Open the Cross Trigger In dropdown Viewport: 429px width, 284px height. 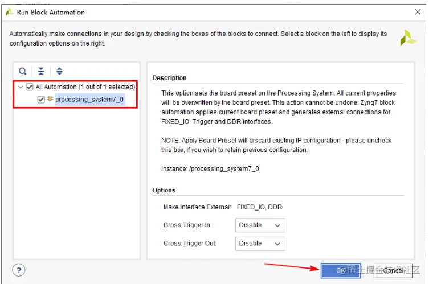click(x=260, y=225)
